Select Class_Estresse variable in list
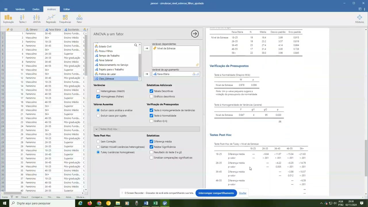Viewport: 368px width, 207px height. 116,78
